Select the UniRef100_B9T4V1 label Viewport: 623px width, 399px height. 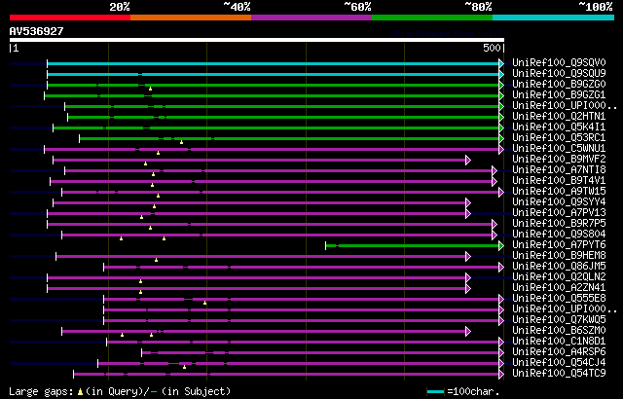coord(559,181)
